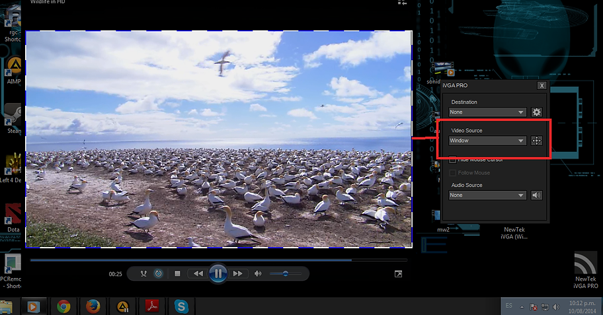This screenshot has height=315, width=603.
Task: Open Skype from the taskbar
Action: (181, 306)
